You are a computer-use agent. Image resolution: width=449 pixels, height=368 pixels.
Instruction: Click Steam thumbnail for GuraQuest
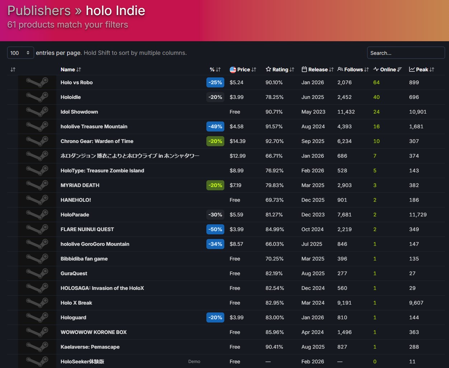[x=37, y=273]
